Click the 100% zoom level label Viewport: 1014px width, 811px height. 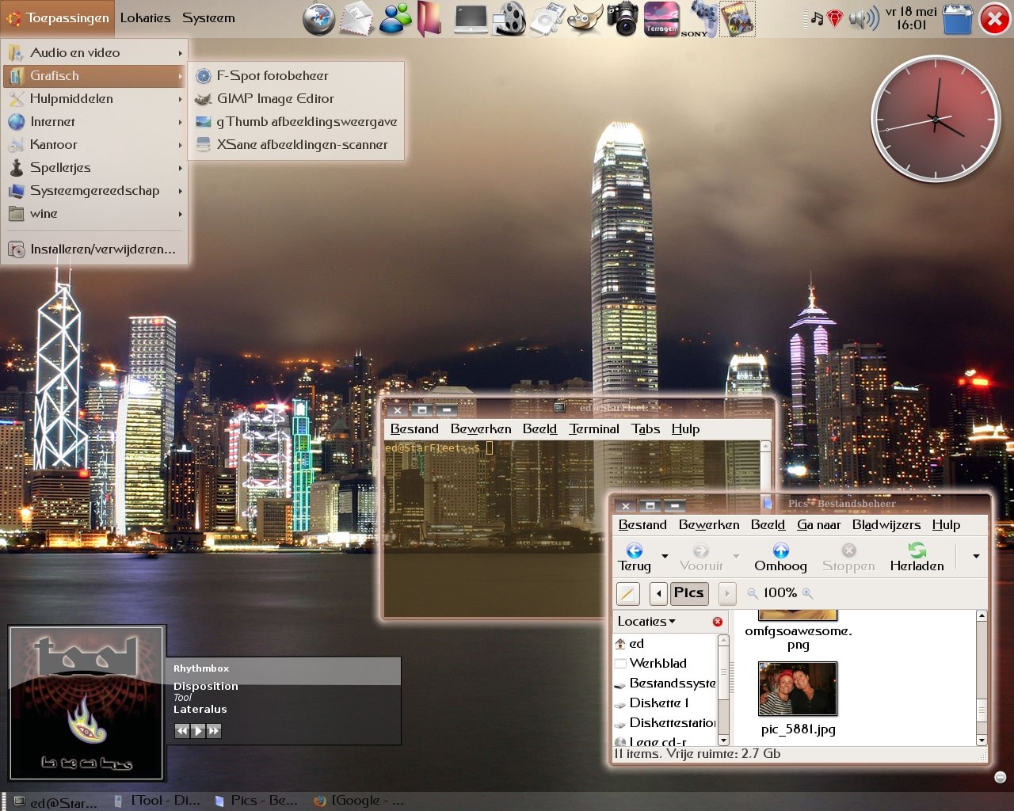[x=780, y=592]
